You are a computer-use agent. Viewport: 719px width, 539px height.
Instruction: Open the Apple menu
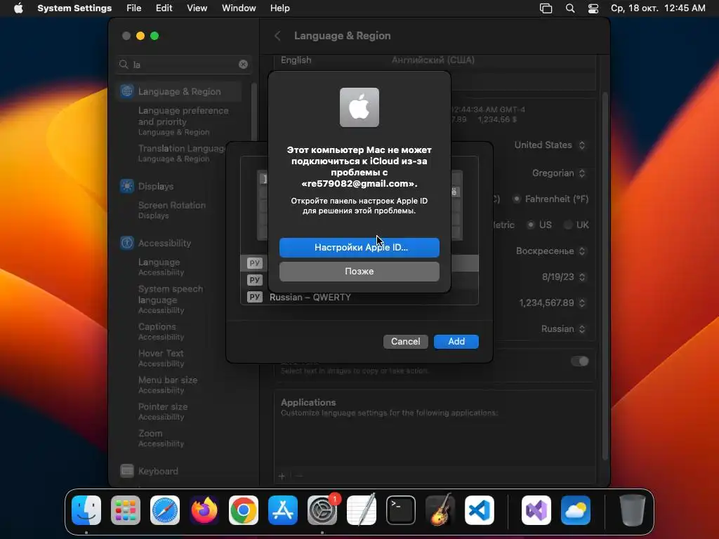tap(18, 8)
